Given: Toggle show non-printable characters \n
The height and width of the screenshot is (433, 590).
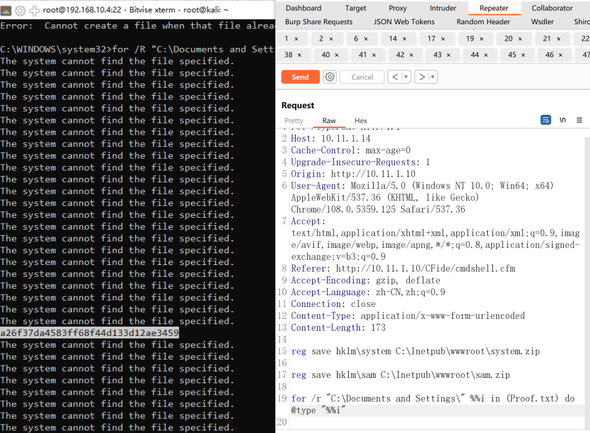Looking at the screenshot, I should [562, 120].
